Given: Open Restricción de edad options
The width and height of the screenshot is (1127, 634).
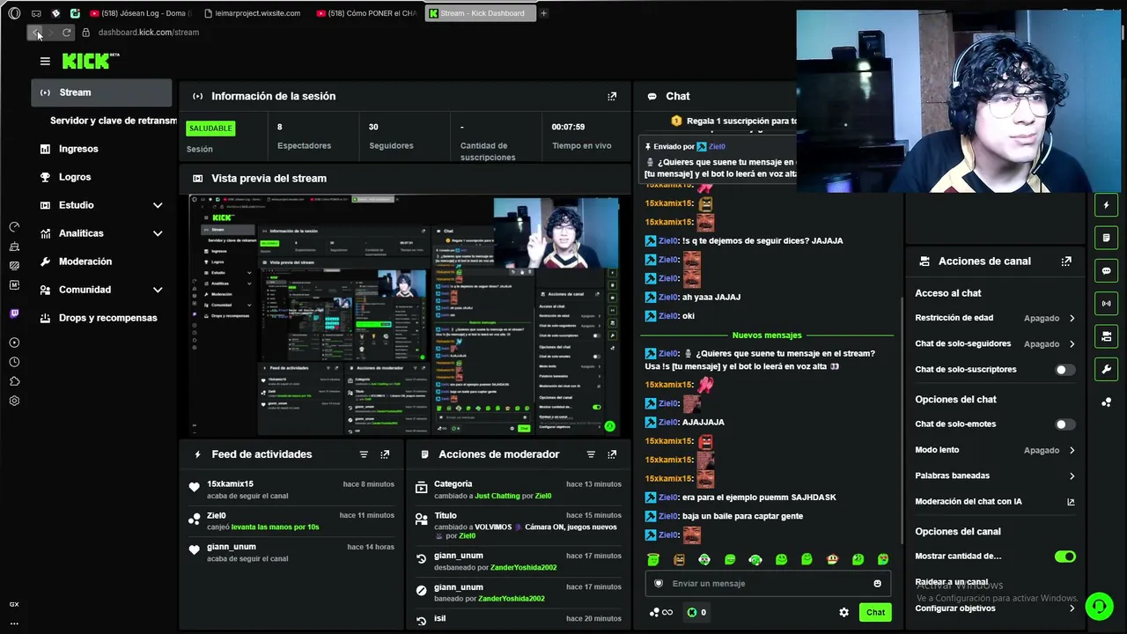Looking at the screenshot, I should pos(995,318).
